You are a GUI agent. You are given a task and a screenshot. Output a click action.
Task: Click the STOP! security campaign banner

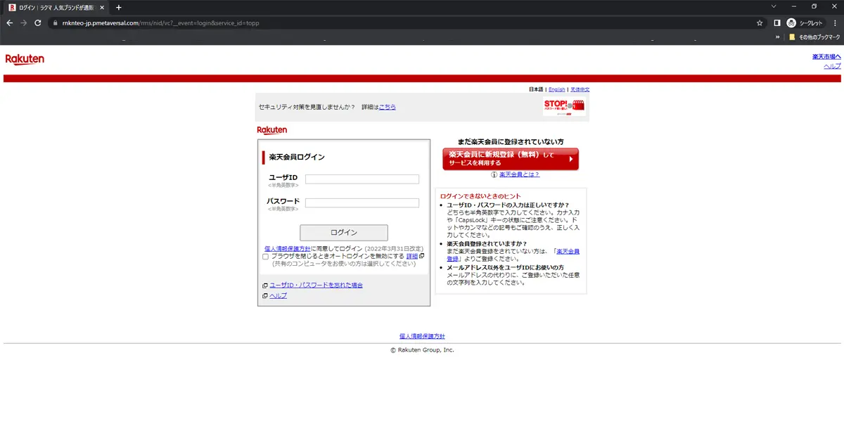[565, 107]
